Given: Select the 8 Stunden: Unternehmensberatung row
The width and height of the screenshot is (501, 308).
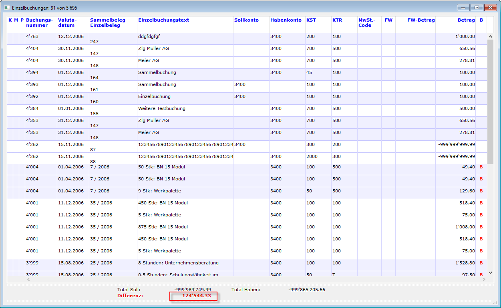Looking at the screenshot, I should click(x=178, y=263).
